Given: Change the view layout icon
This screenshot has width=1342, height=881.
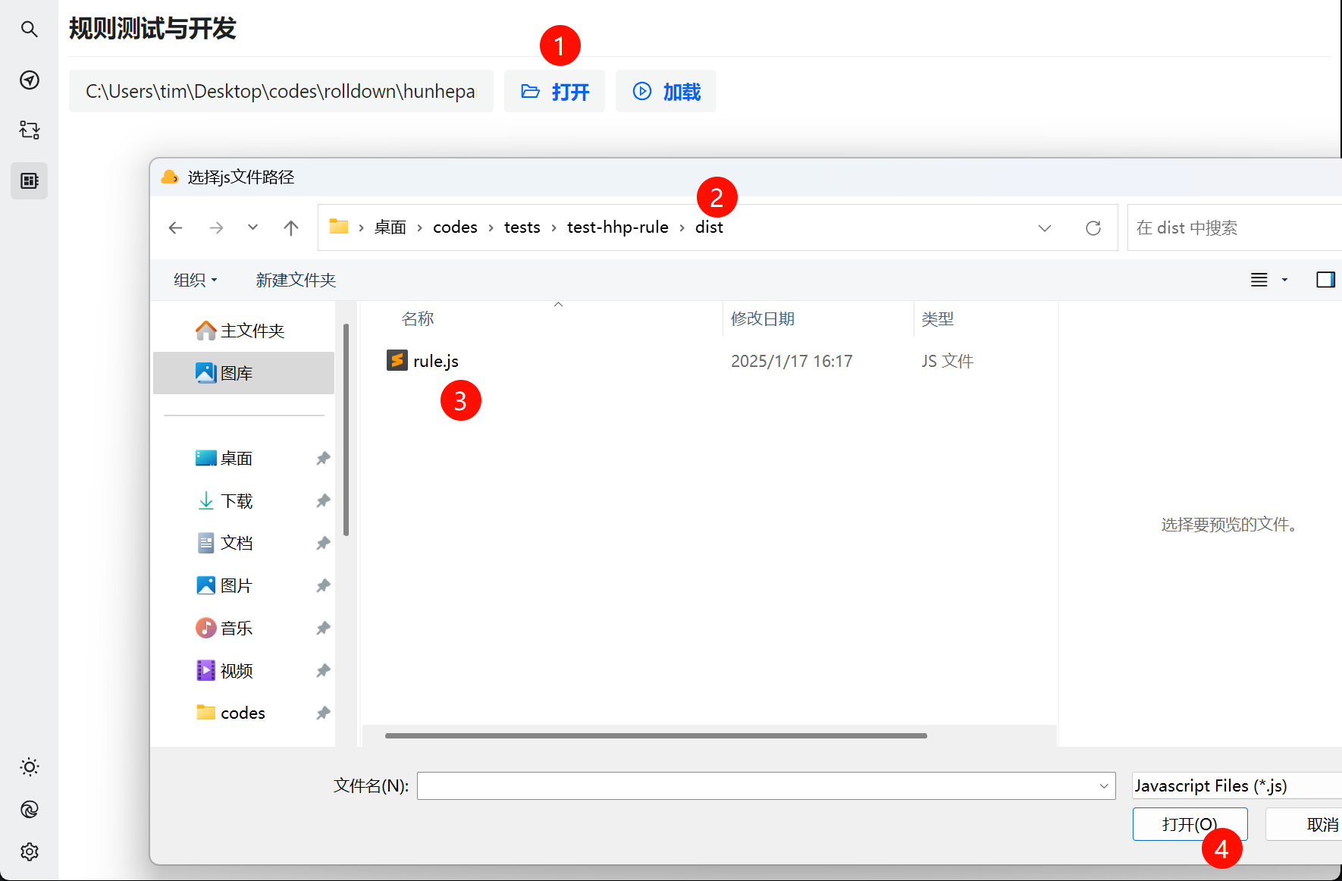Looking at the screenshot, I should pyautogui.click(x=1259, y=280).
